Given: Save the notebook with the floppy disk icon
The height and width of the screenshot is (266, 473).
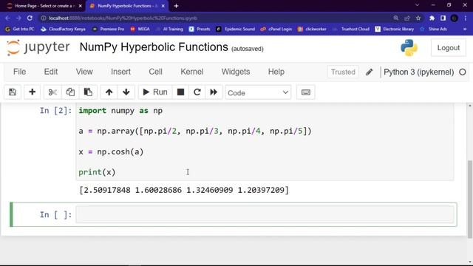Looking at the screenshot, I should pos(13,92).
